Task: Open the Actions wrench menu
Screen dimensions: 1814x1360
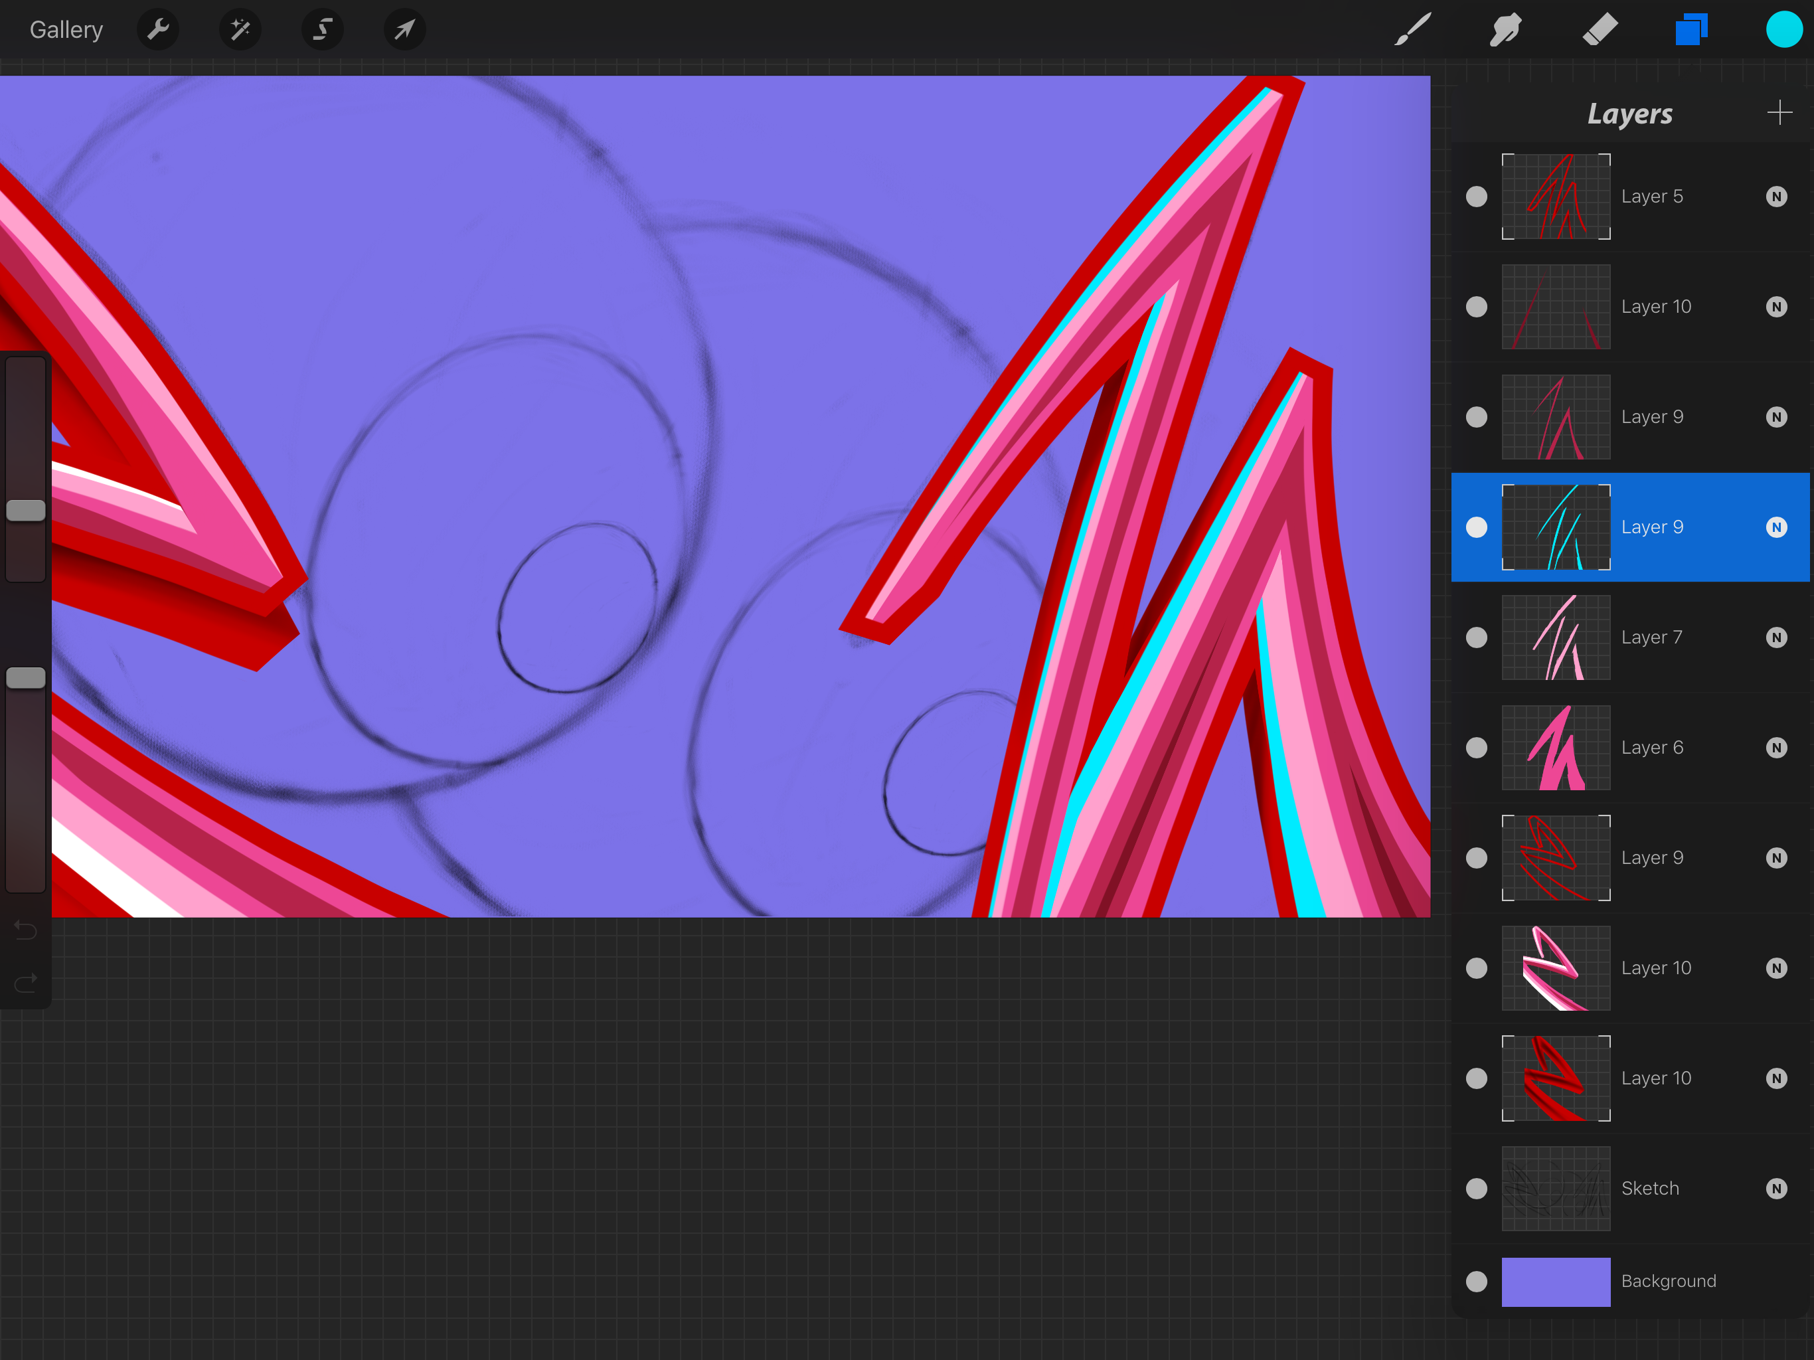Action: pos(158,31)
